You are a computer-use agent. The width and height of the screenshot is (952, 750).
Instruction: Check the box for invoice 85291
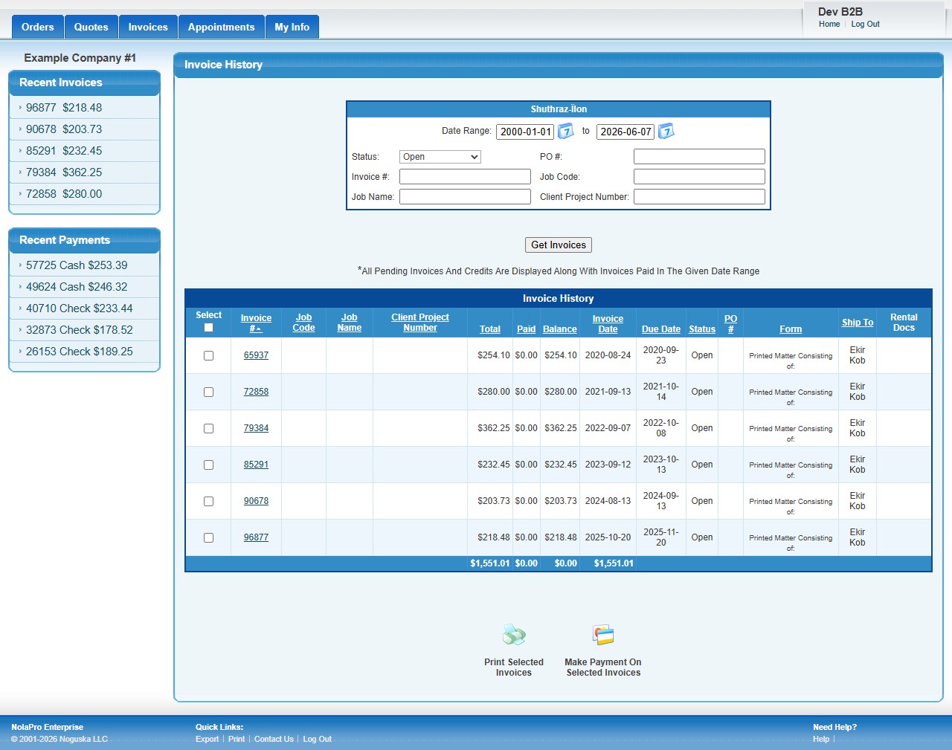(x=208, y=465)
